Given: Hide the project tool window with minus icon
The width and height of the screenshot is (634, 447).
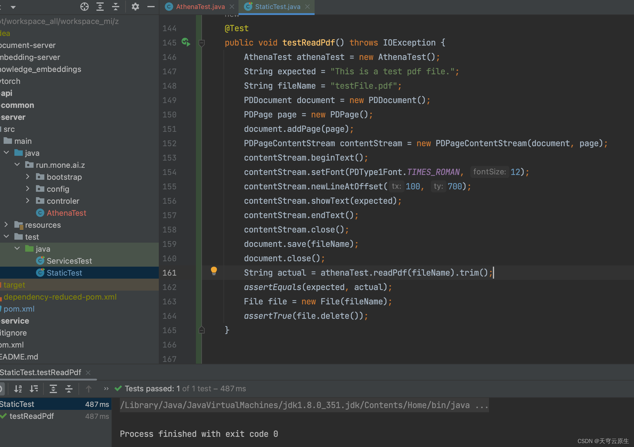Looking at the screenshot, I should (151, 7).
